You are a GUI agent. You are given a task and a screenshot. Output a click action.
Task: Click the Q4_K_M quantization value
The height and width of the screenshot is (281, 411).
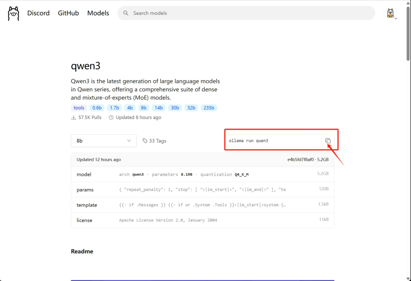click(242, 174)
